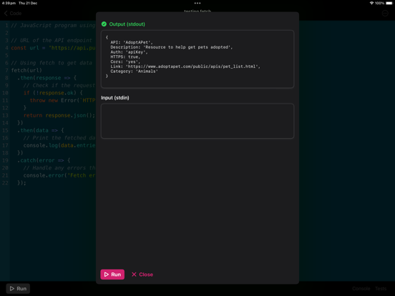The image size is (395, 296).
Task: Click the battery status icon
Action: click(389, 3)
